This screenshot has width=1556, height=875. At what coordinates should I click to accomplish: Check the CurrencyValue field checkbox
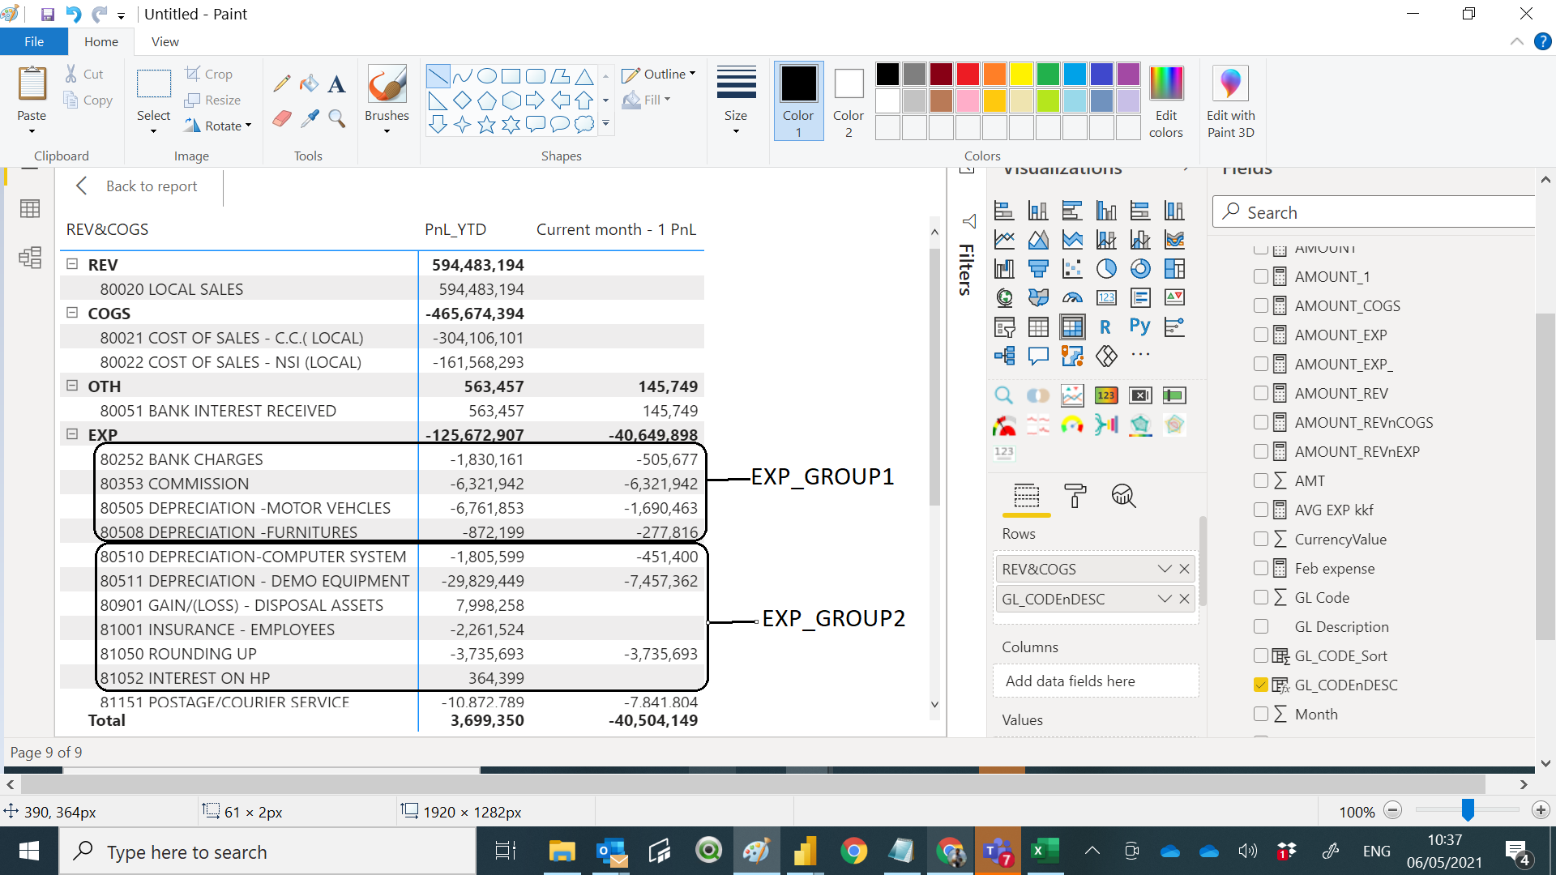coord(1260,539)
